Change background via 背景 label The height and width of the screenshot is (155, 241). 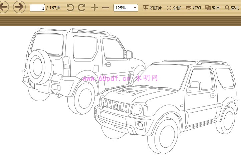[216, 8]
